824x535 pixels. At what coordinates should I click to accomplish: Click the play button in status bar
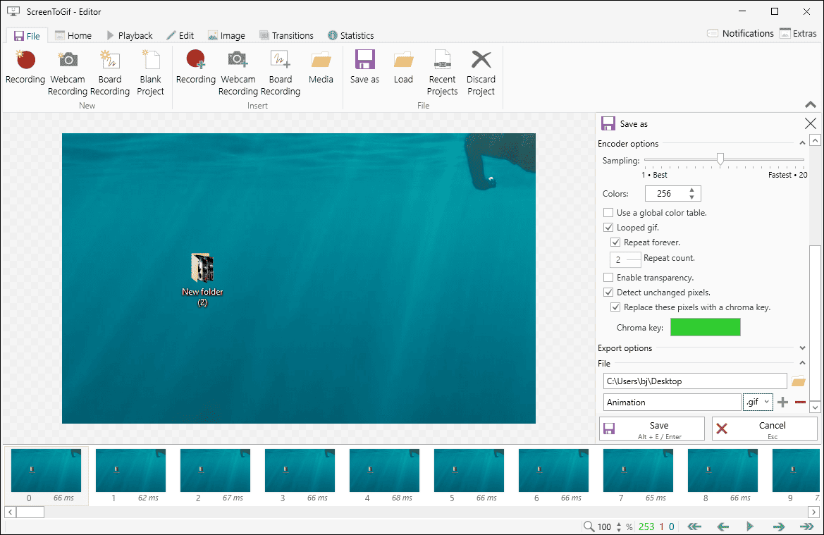750,527
